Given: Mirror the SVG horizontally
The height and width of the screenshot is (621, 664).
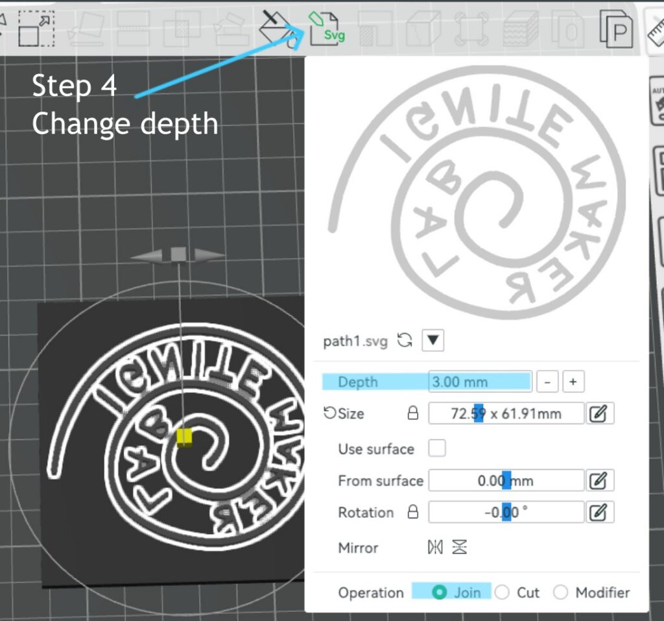Looking at the screenshot, I should click(435, 547).
